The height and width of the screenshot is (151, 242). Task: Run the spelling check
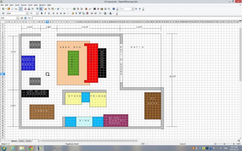click(37, 9)
